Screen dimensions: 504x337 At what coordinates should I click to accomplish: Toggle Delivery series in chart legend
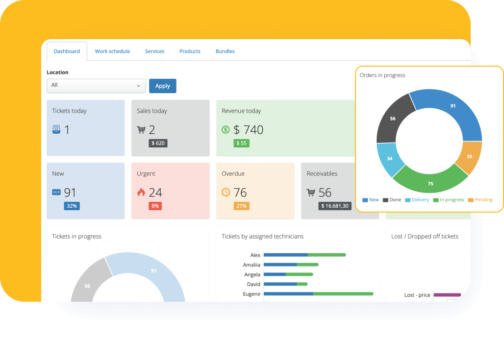[417, 200]
